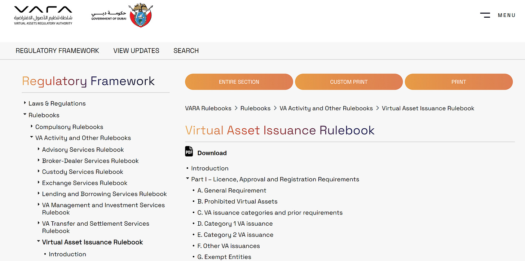Expand Exchange Services Rulebook arrow

[x=39, y=182]
